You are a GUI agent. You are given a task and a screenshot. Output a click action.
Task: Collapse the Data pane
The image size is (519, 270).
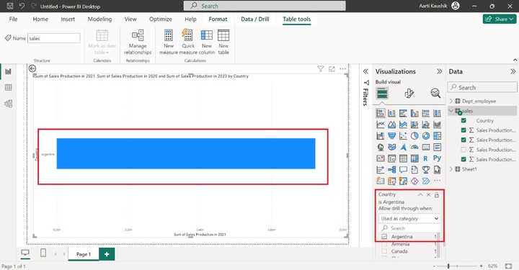[x=513, y=71]
